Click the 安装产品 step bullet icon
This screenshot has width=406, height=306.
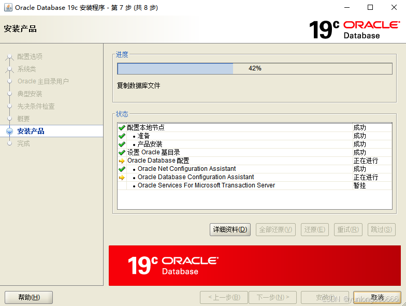9,132
